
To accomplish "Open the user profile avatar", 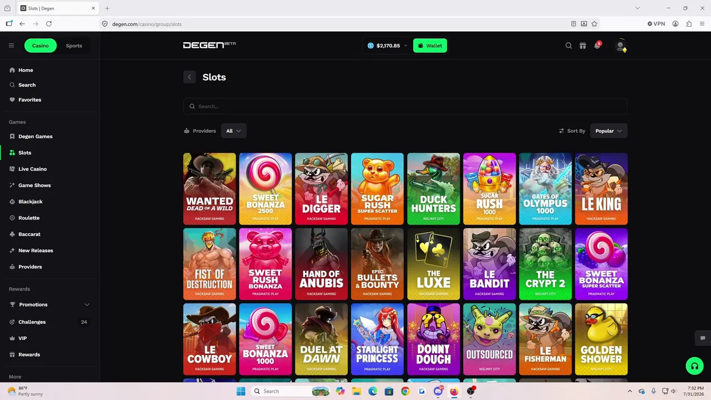I will [x=621, y=46].
